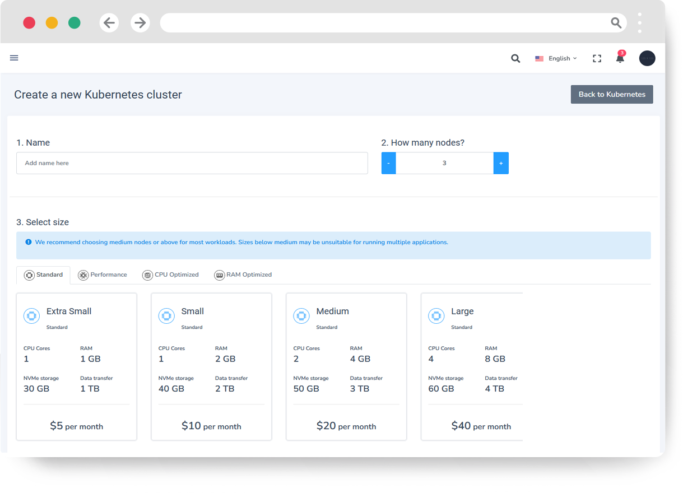Click the cluster name input field
The width and height of the screenshot is (683, 493).
(x=192, y=163)
